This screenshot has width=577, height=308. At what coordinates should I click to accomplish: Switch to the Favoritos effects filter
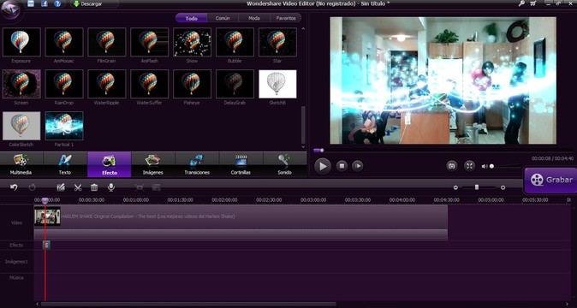pyautogui.click(x=286, y=18)
